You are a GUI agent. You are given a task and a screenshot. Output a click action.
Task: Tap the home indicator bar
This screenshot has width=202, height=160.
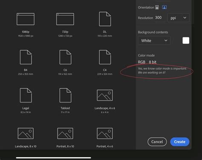[x=54, y=157]
